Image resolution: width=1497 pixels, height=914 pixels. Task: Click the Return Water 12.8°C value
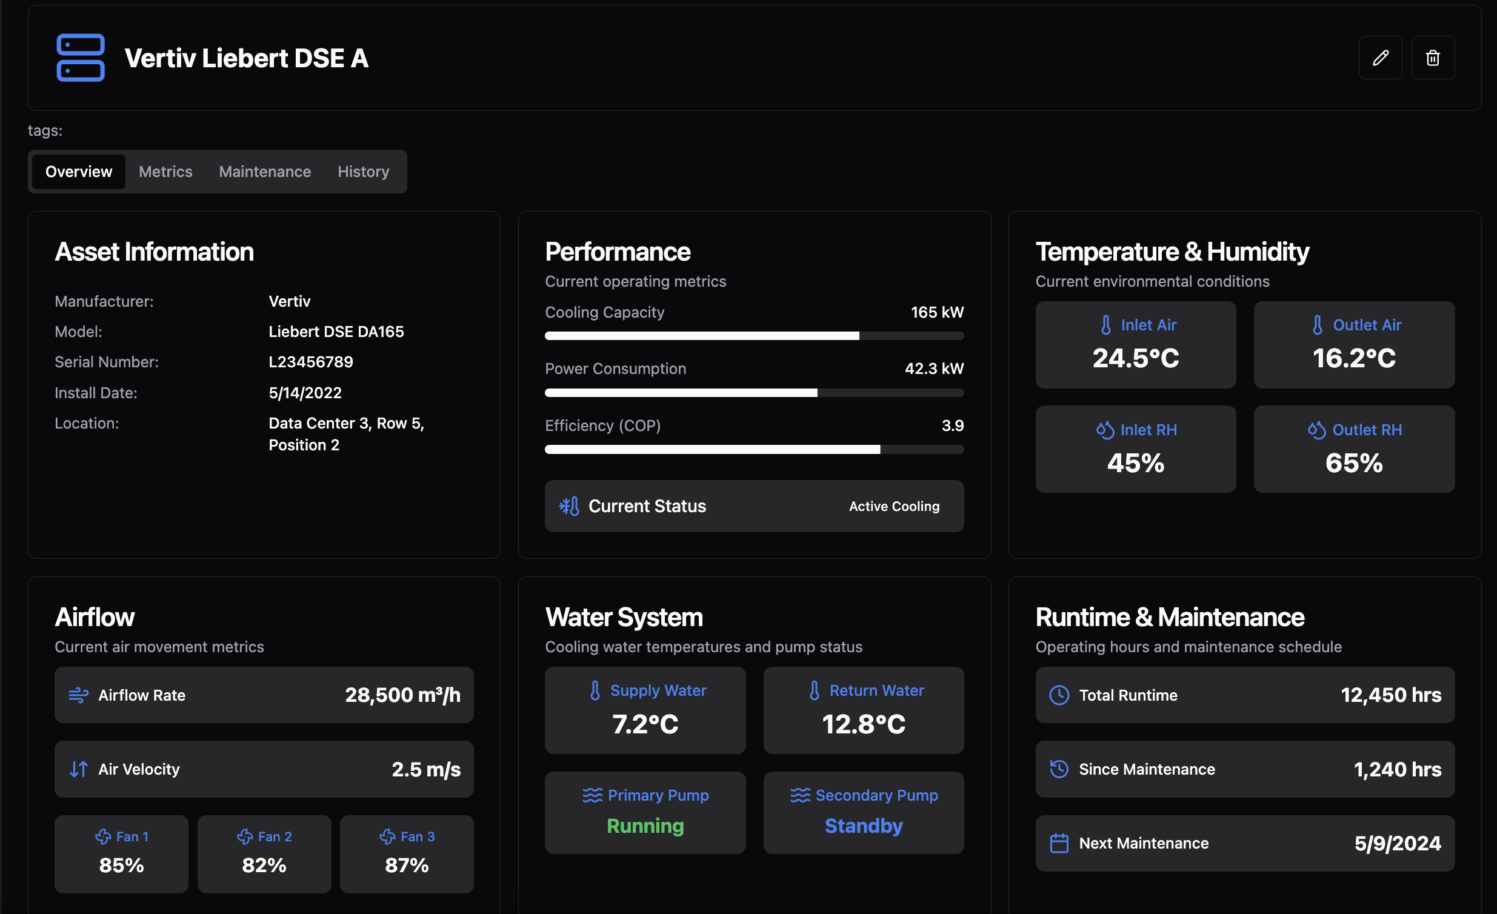(x=863, y=724)
